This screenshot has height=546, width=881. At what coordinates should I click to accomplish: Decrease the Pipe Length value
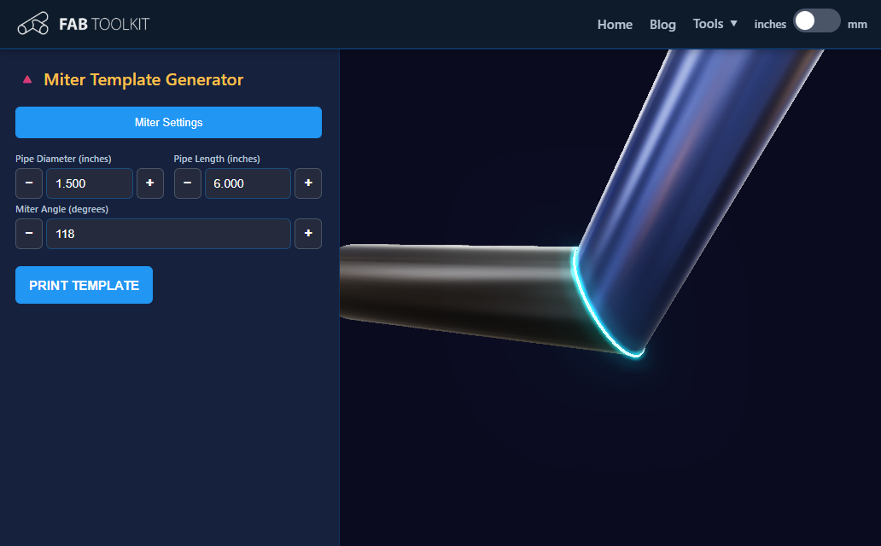[x=187, y=183]
